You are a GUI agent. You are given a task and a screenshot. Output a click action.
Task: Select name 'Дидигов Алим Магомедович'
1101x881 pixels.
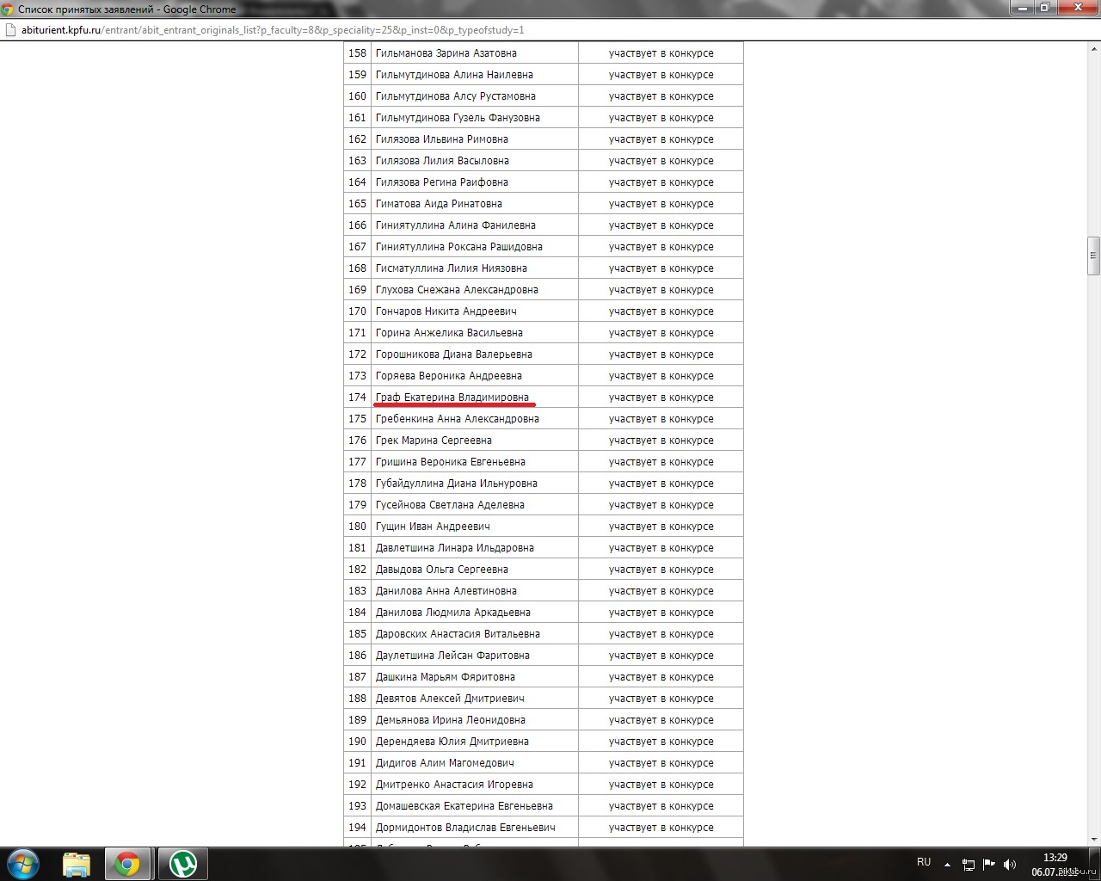(445, 763)
